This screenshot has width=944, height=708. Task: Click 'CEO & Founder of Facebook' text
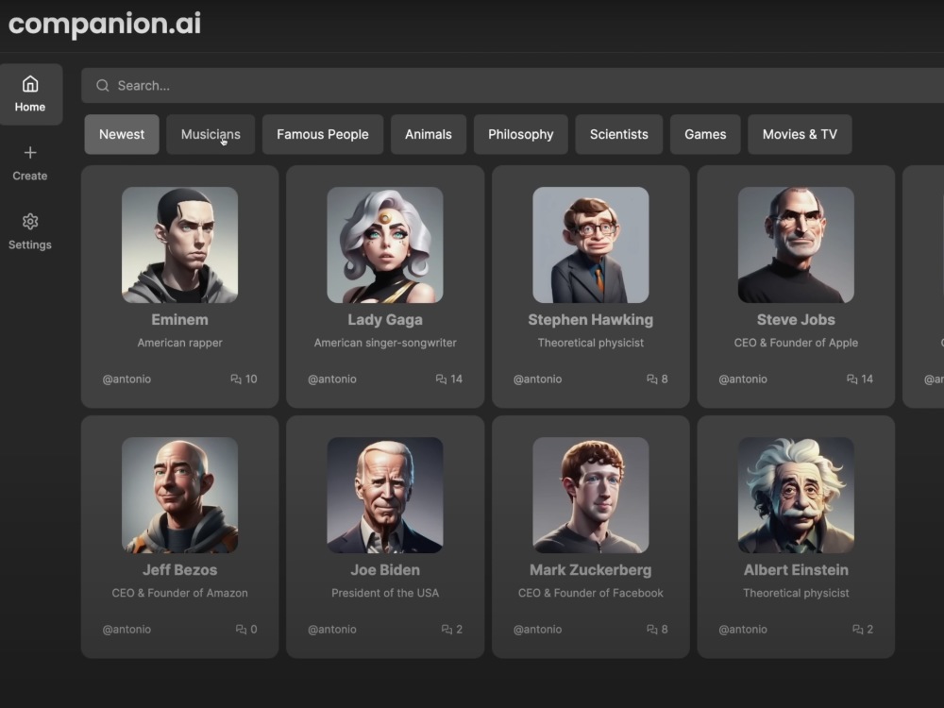coord(591,593)
